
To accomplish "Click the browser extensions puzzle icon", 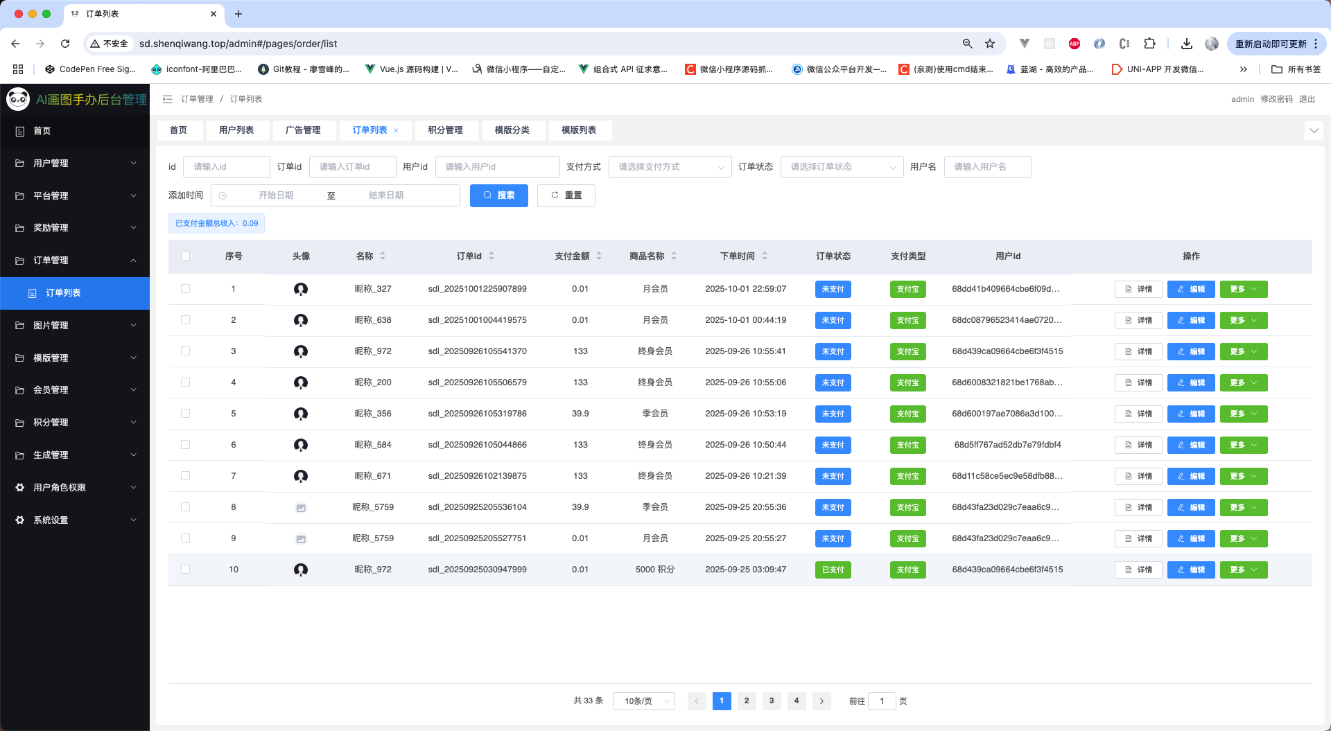I will tap(1149, 44).
